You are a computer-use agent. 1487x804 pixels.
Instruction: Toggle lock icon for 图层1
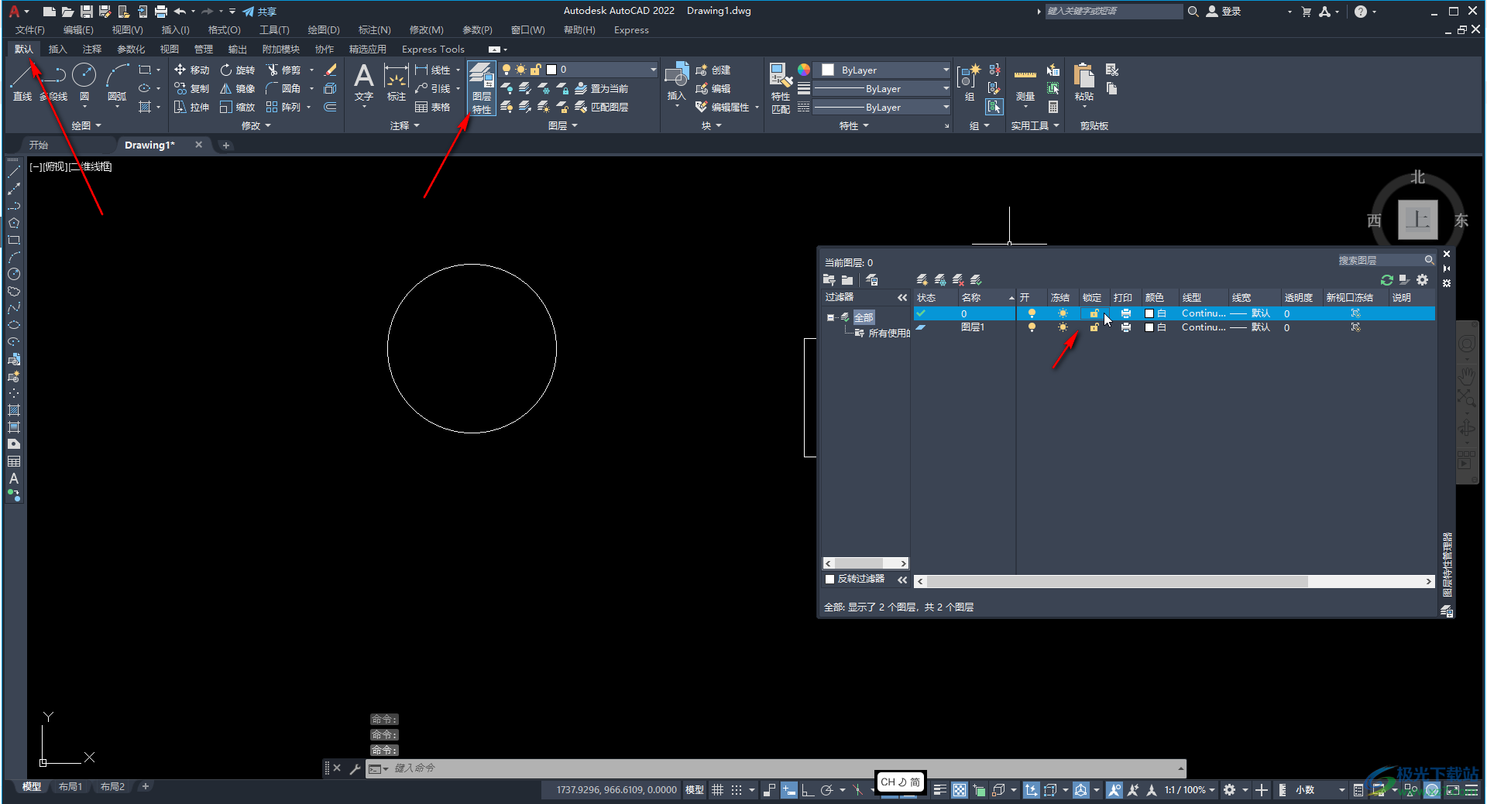coord(1094,327)
